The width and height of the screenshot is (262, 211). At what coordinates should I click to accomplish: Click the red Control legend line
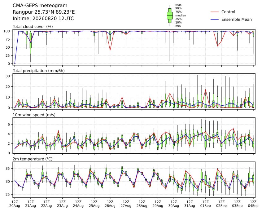click(x=215, y=12)
